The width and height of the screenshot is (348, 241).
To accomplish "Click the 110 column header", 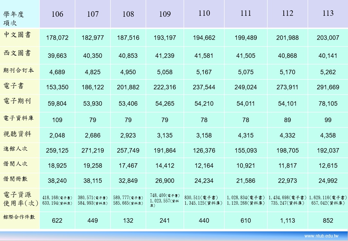I will coord(204,13).
